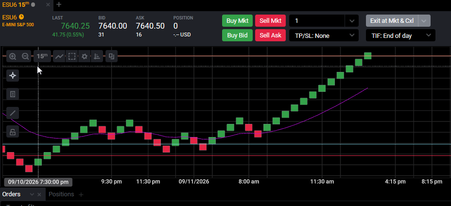Click the 8:00 am axis label
Image resolution: width=451 pixels, height=206 pixels.
(x=248, y=182)
